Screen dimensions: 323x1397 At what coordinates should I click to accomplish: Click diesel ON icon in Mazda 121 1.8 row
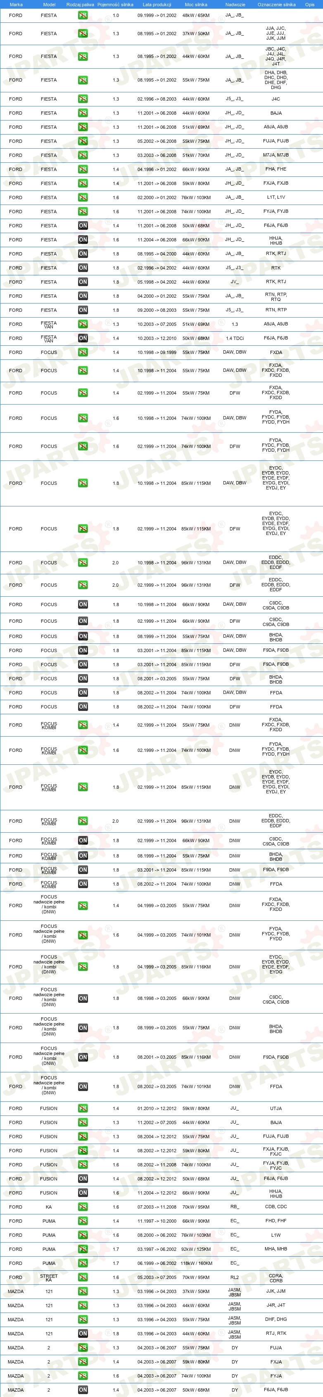[x=83, y=1334]
